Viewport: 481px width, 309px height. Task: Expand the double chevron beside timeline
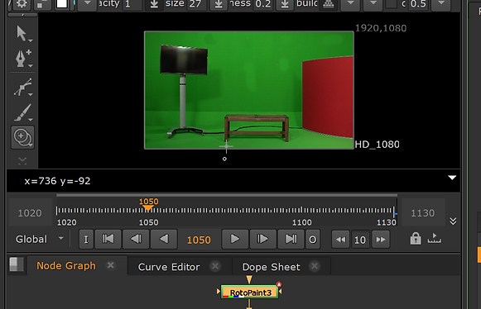pyautogui.click(x=453, y=221)
